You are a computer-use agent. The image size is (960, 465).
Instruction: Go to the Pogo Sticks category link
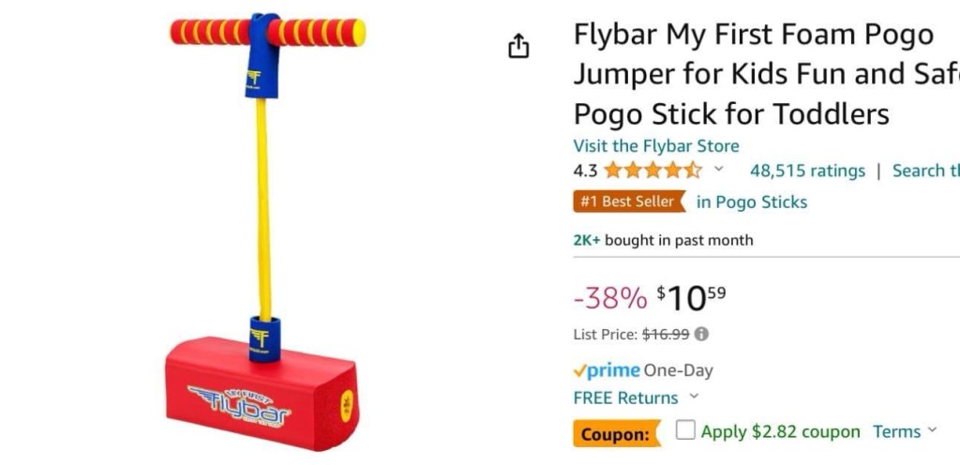[751, 202]
